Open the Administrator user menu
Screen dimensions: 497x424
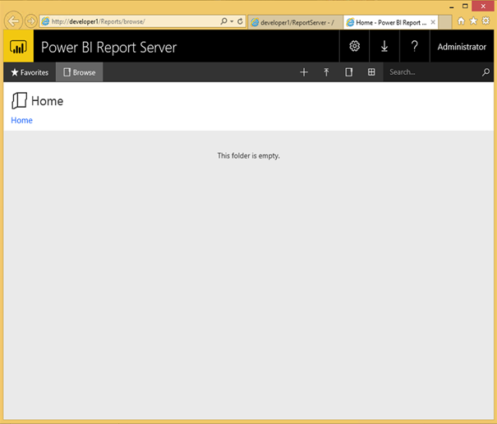click(x=462, y=47)
